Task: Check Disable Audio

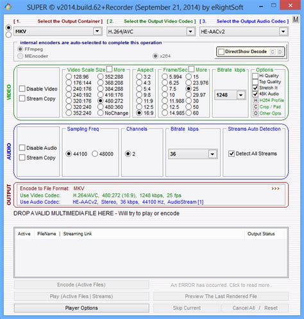Action: pos(22,147)
